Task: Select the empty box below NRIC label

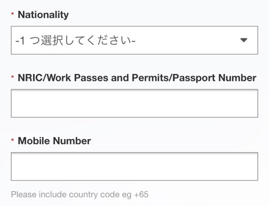Action: click(134, 103)
